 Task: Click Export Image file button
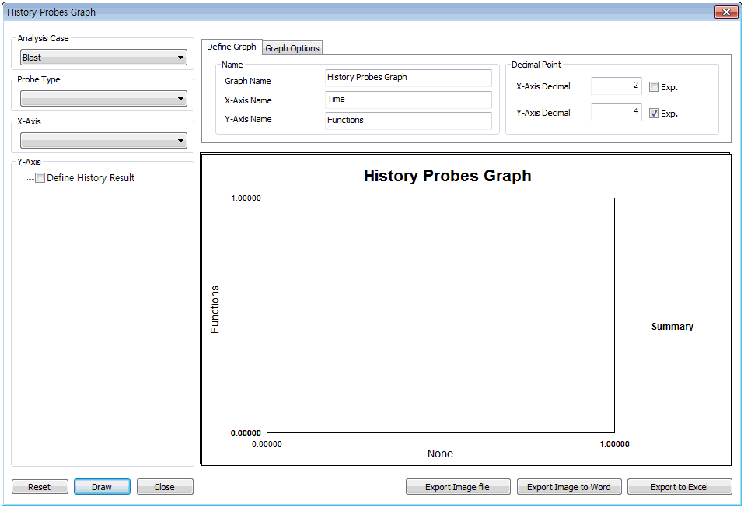pyautogui.click(x=458, y=487)
